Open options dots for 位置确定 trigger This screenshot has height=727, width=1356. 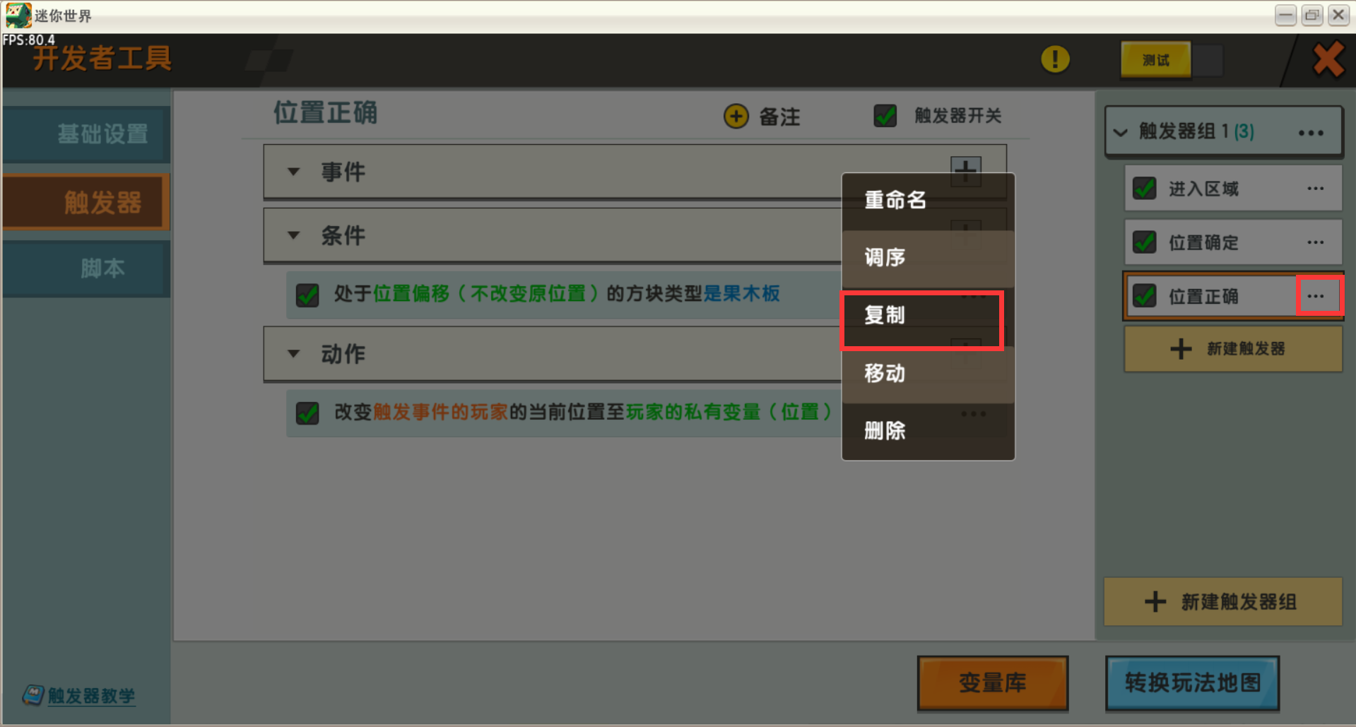1316,242
